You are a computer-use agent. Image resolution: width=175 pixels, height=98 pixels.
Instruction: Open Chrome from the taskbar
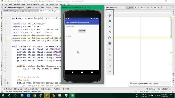pos(34,96)
